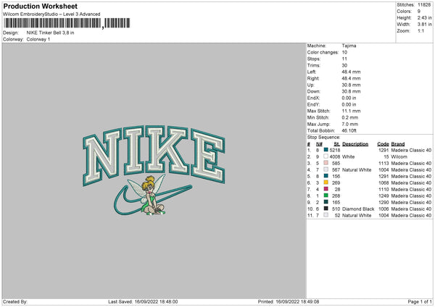Click the stitch count 4008 in row 2

[335, 157]
